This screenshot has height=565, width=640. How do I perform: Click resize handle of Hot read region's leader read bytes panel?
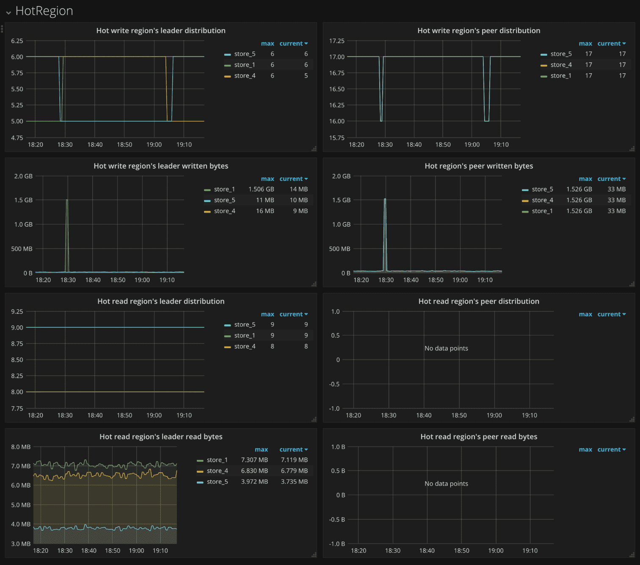click(314, 555)
